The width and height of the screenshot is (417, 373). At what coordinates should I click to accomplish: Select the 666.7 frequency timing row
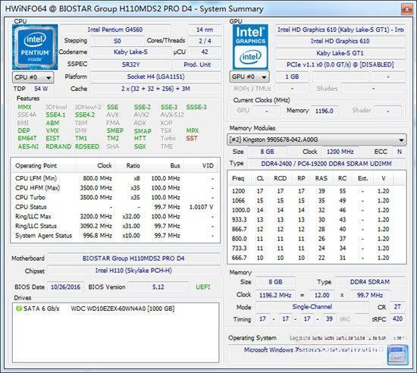[x=316, y=258]
